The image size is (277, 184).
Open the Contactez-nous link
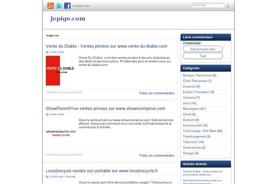(81, 6)
